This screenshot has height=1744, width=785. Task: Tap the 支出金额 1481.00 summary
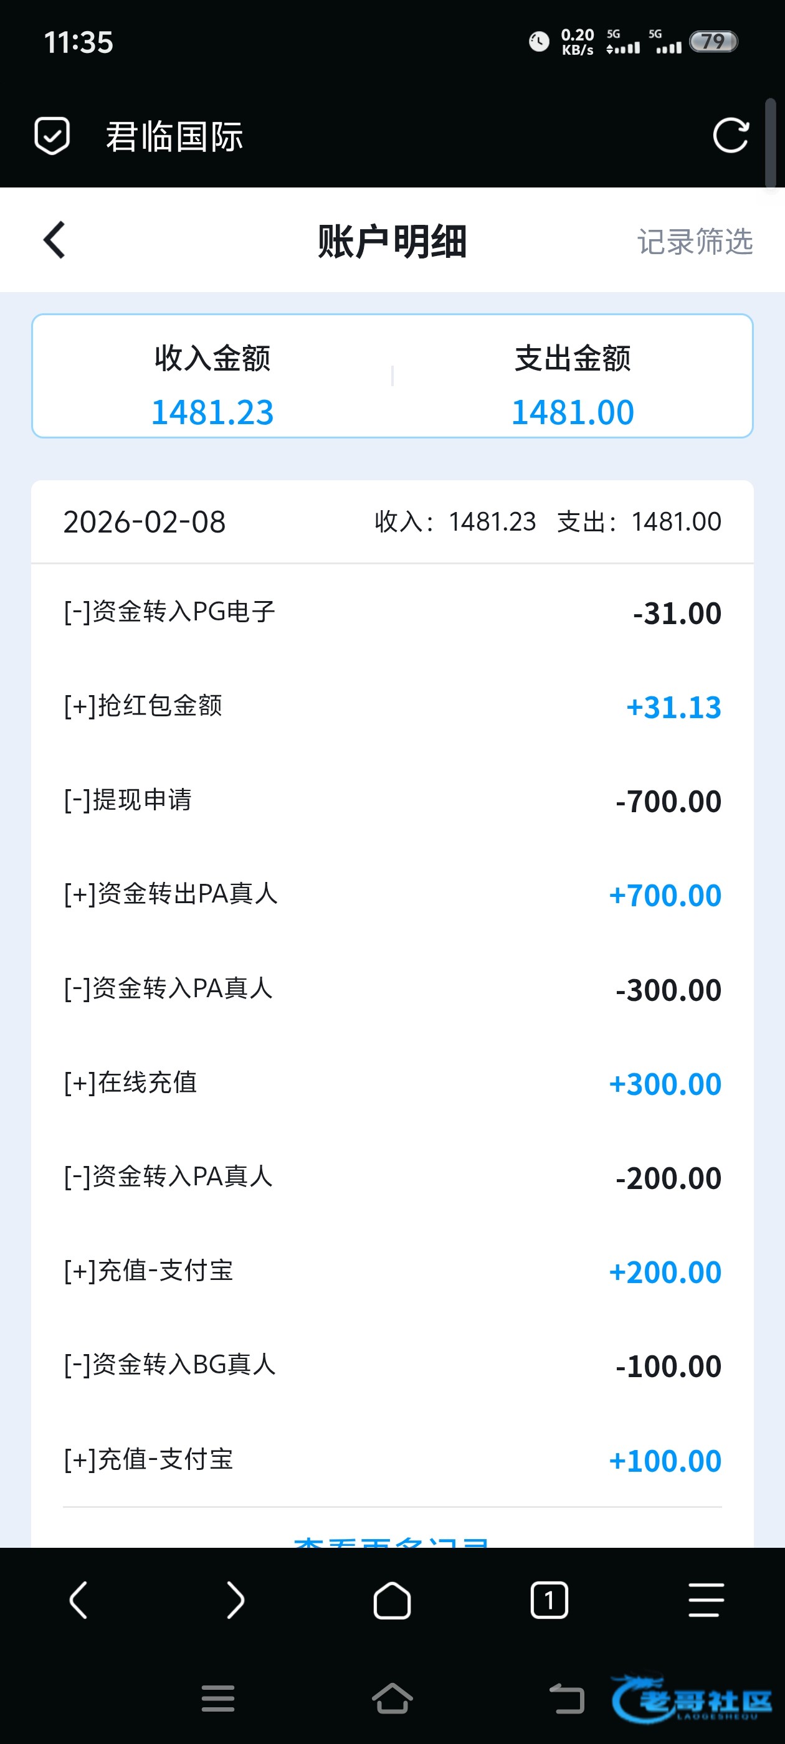coord(573,384)
